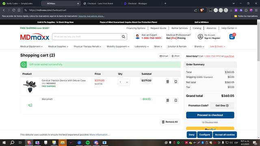Open the quantity dropdown
The width and height of the screenshot is (260, 146).
pyautogui.click(x=124, y=82)
